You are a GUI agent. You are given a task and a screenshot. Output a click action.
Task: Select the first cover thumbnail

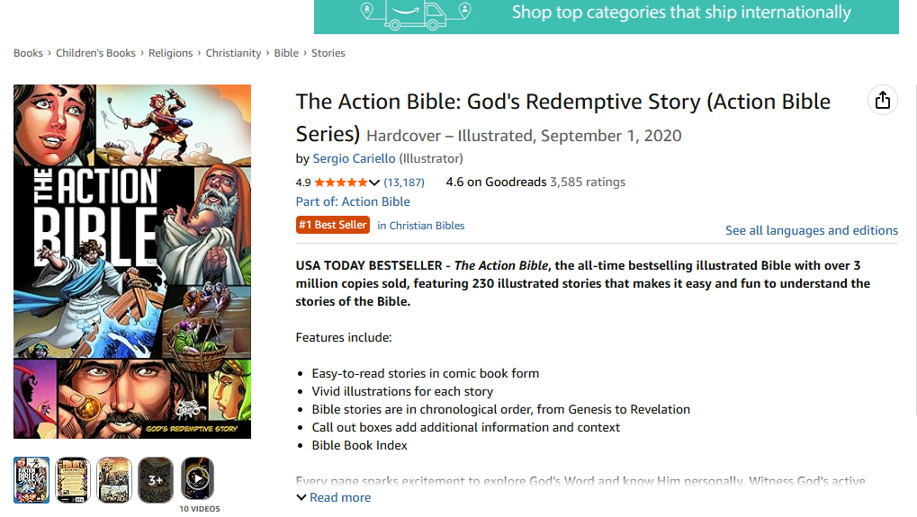(31, 478)
